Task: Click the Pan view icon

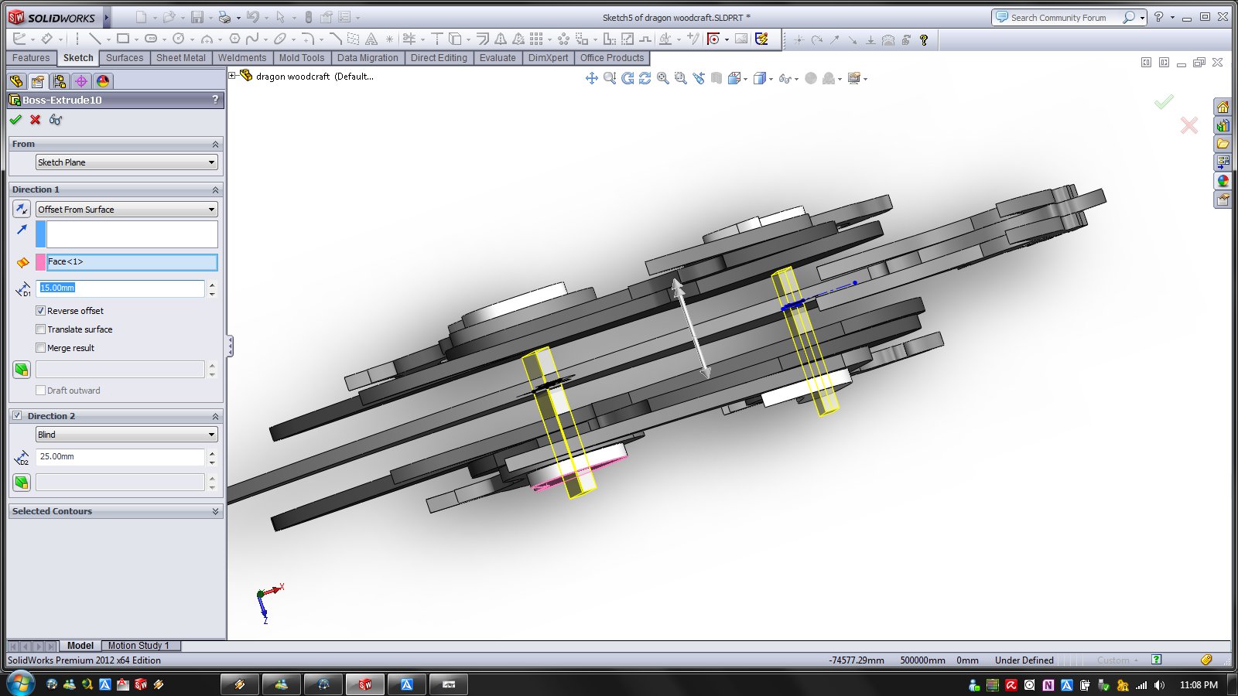Action: click(592, 78)
